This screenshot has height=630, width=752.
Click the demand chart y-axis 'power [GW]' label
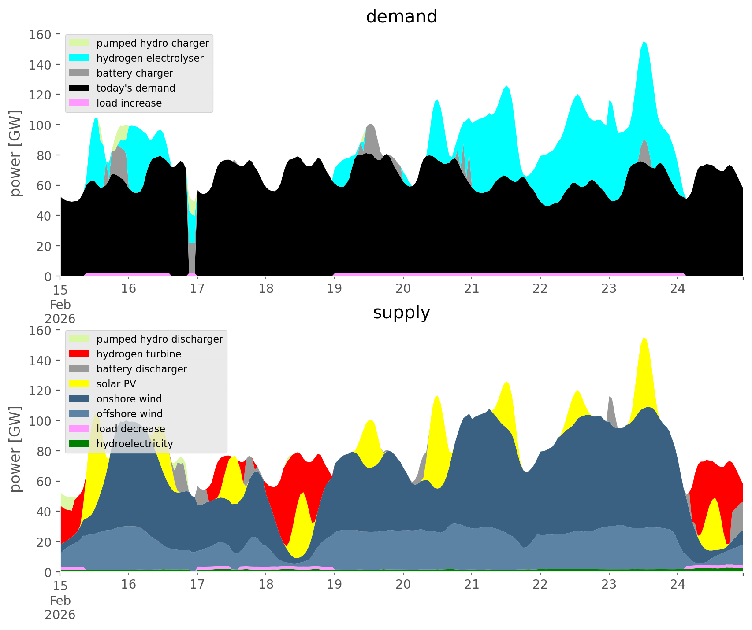pyautogui.click(x=15, y=154)
